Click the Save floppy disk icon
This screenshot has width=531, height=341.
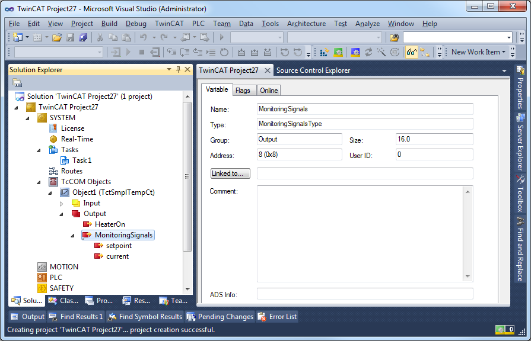pos(70,37)
